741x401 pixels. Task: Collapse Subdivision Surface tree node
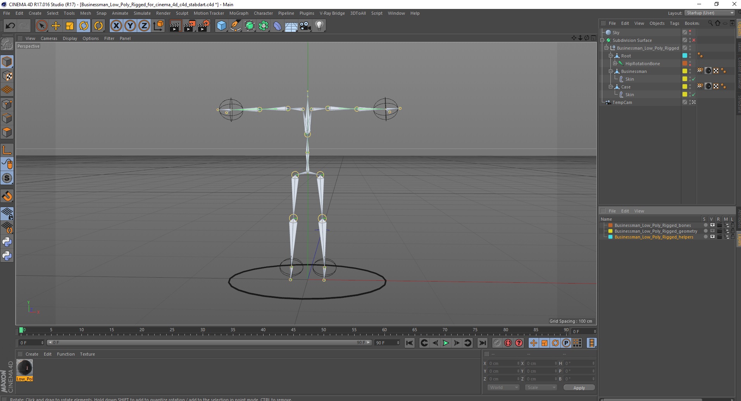point(603,40)
